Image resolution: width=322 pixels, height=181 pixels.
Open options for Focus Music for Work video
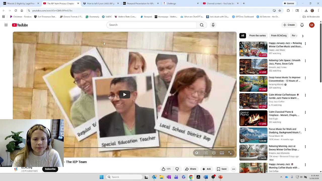click(x=305, y=129)
